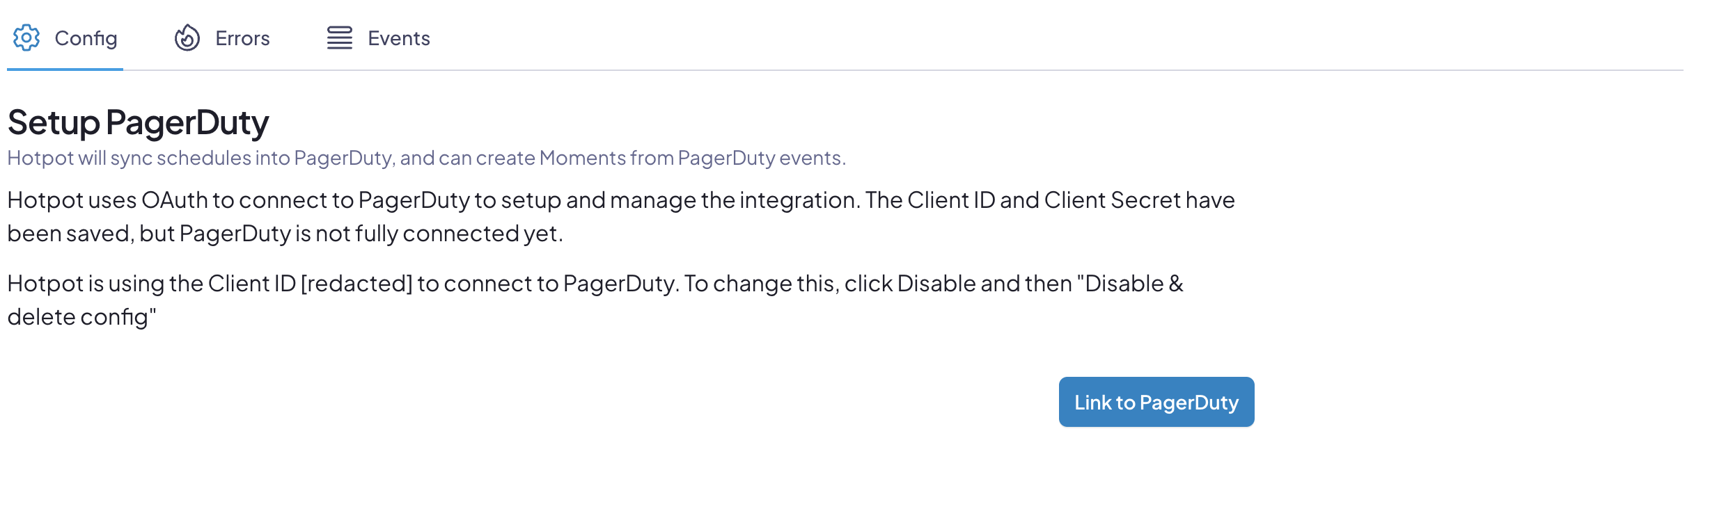Click the flame icon beside Errors
1710x527 pixels.
click(187, 38)
